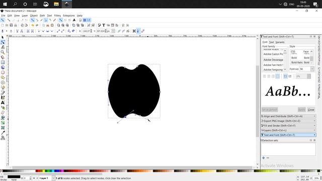Select the Pencil freehand tool
Viewport: 322px width, 181px height.
(x=3, y=87)
